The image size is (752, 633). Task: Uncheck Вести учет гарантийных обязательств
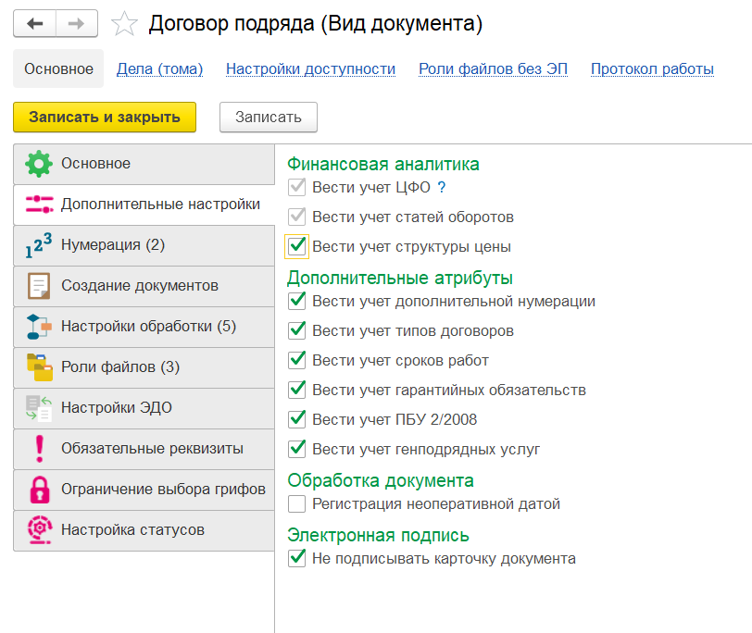[x=297, y=390]
